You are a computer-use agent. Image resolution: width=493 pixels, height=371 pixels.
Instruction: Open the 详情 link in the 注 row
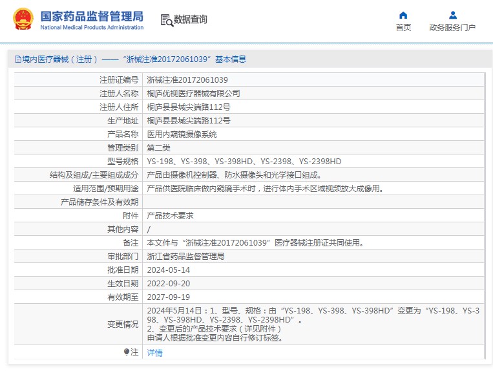(x=154, y=353)
